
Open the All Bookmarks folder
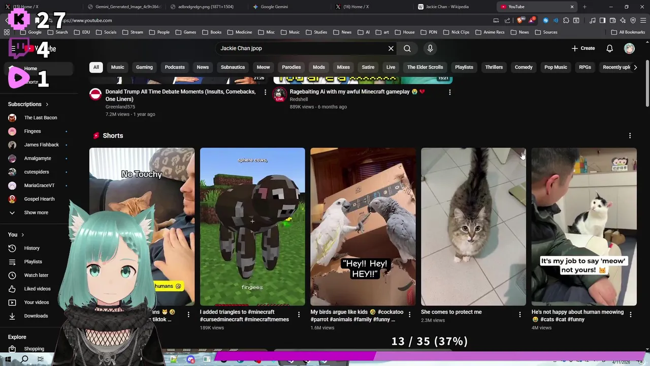[628, 32]
